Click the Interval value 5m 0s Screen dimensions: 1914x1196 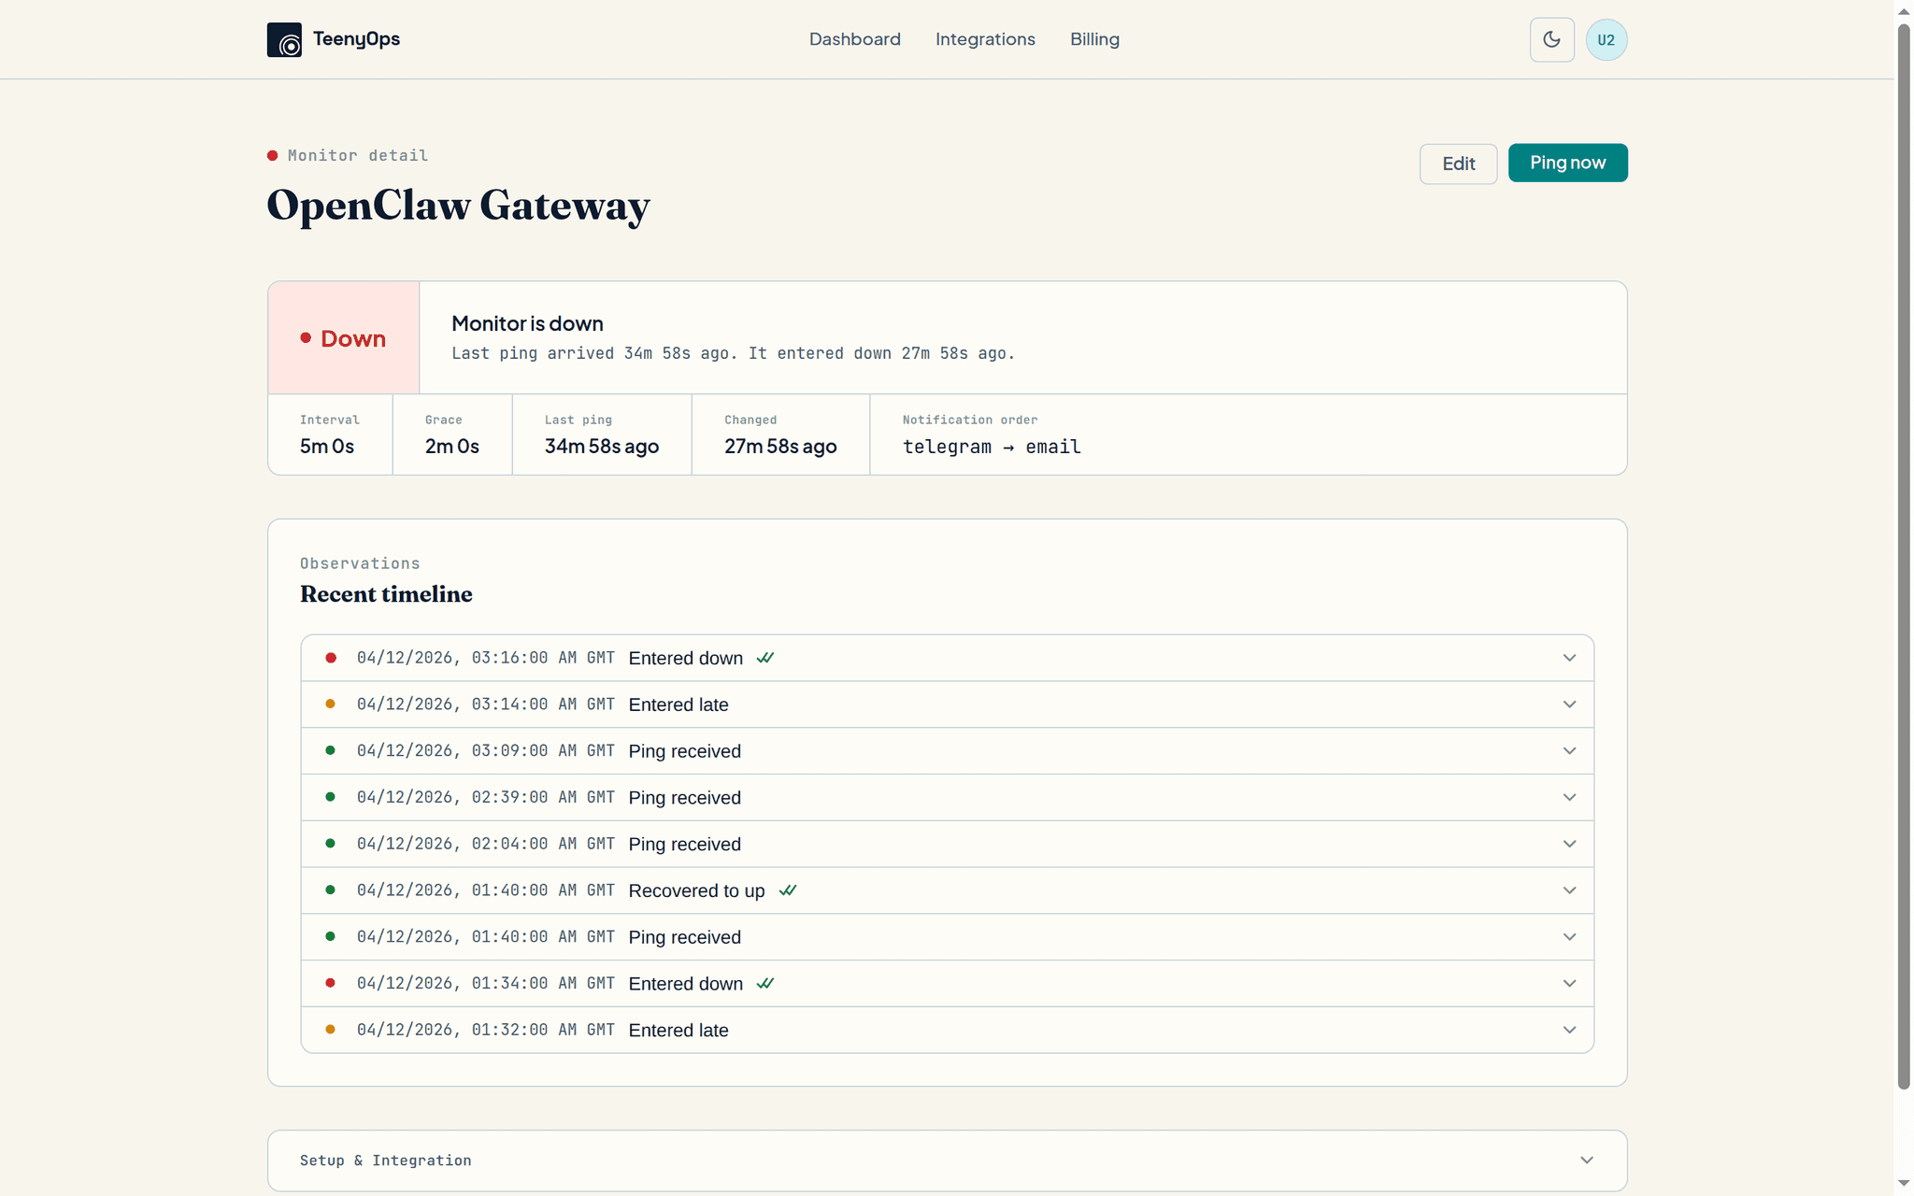point(327,447)
